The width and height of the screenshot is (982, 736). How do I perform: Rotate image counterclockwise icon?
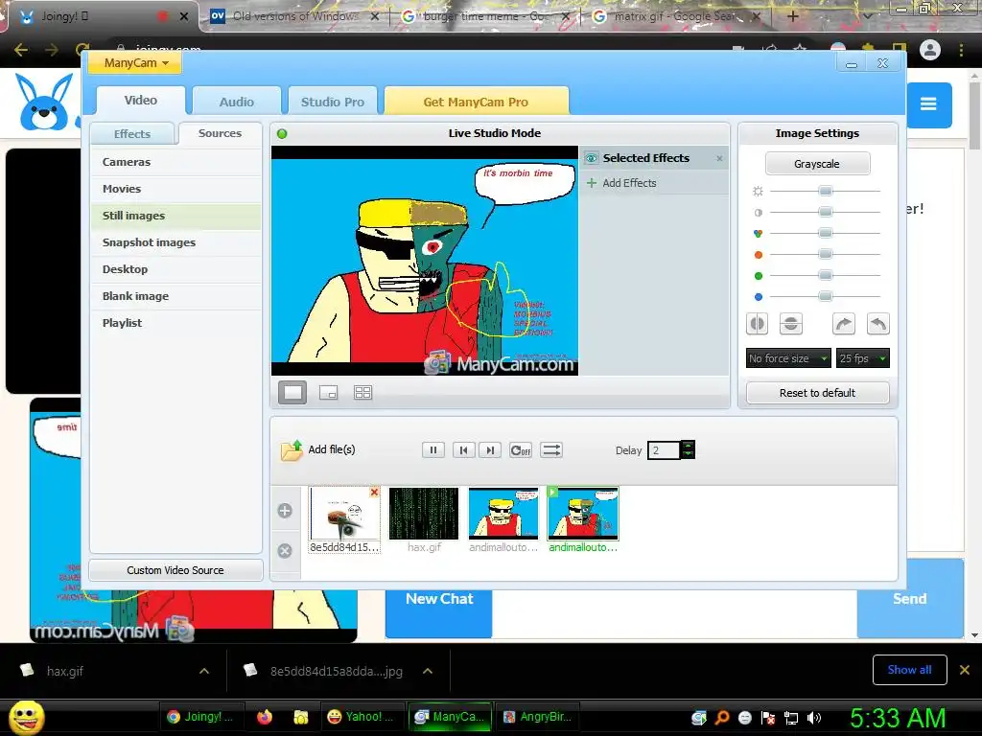pyautogui.click(x=878, y=324)
